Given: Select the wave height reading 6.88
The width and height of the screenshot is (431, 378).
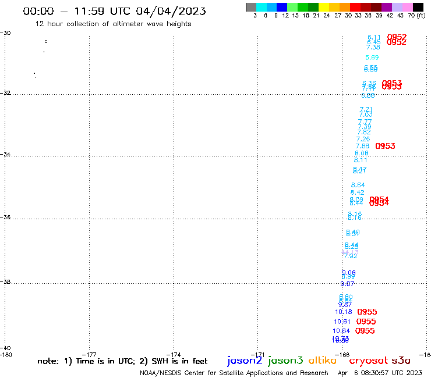Looking at the screenshot, I should 368,95.
